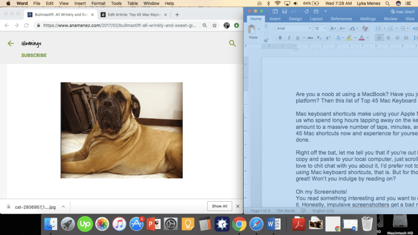Apply the red font color in Word
The image size is (418, 235).
pos(361,38)
